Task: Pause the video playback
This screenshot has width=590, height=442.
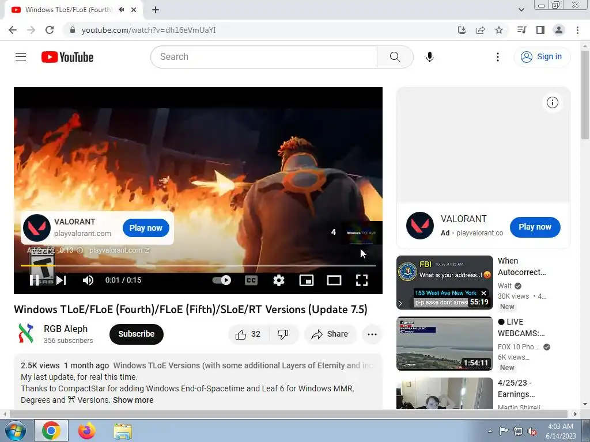Action: tap(34, 280)
